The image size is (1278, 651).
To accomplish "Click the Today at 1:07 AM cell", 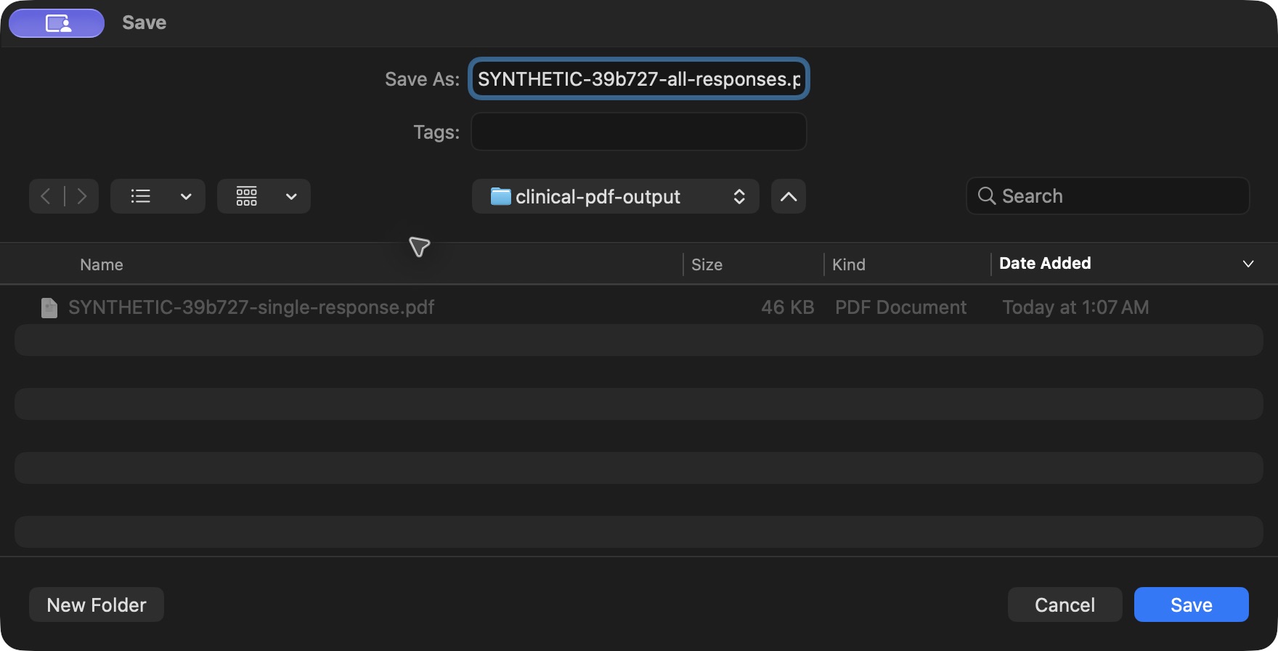I will pyautogui.click(x=1075, y=307).
